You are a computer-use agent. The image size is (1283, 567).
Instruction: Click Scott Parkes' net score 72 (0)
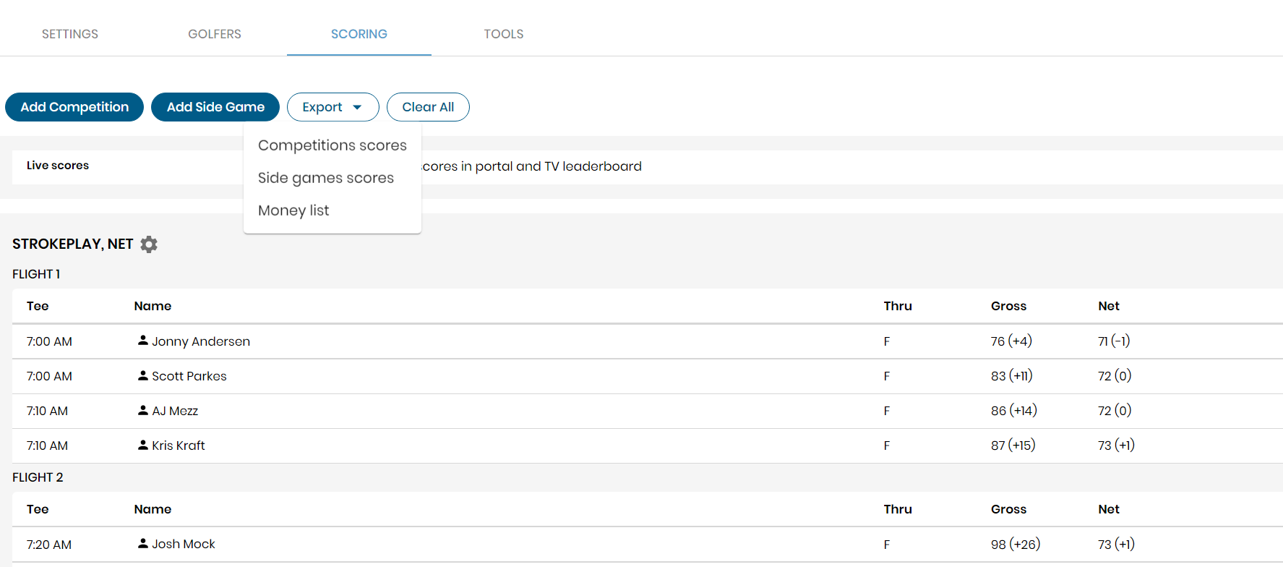(x=1115, y=375)
